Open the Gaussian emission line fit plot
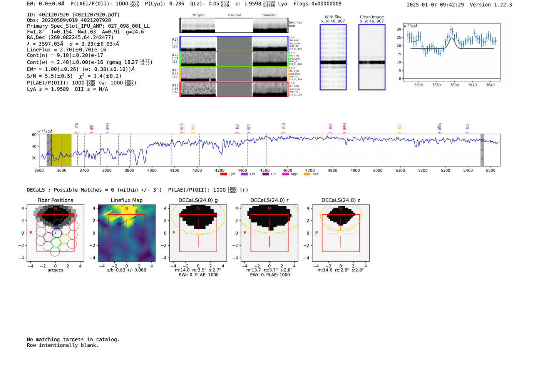Image resolution: width=539 pixels, height=366 pixels. point(452,52)
